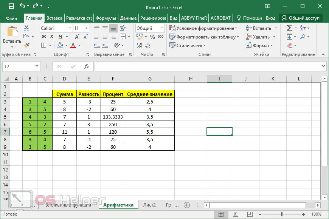329x219 pixels.
Task: Click the Insert Function fx icon
Action: (x=86, y=66)
